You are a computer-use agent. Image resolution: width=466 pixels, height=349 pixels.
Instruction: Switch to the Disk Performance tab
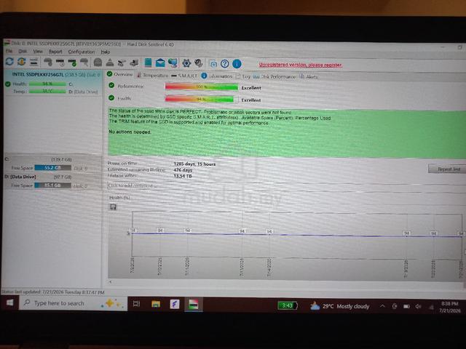tap(275, 76)
